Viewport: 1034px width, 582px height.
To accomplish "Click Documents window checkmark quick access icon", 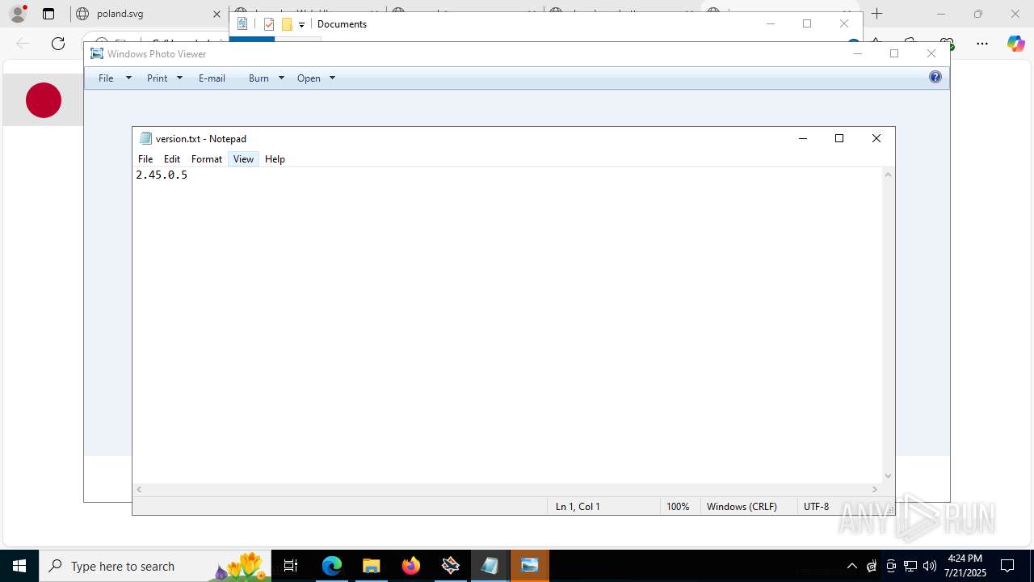I will pos(269,24).
